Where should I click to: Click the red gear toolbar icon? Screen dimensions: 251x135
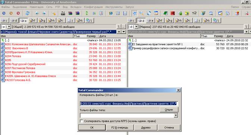tap(18, 13)
